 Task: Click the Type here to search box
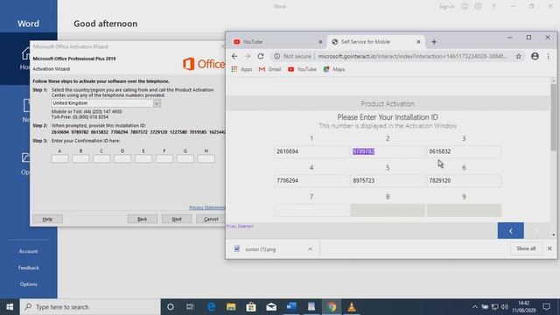(90, 307)
